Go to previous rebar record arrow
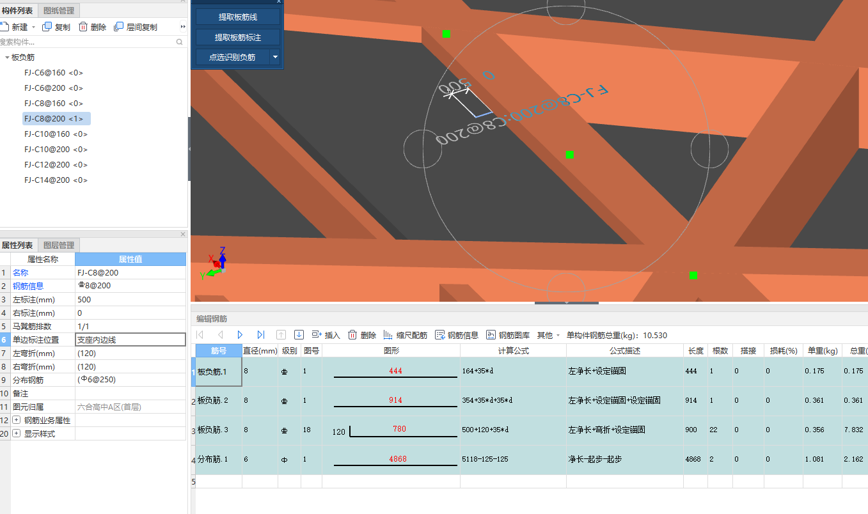Screen dimensions: 868x514 click(x=220, y=334)
